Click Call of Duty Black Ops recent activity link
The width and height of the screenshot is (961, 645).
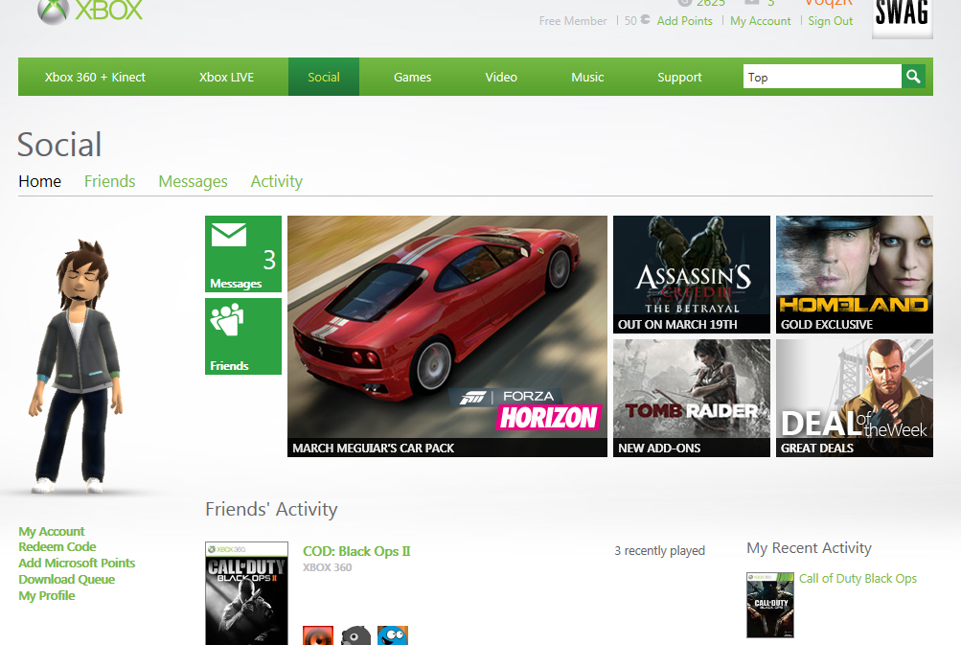click(x=858, y=579)
